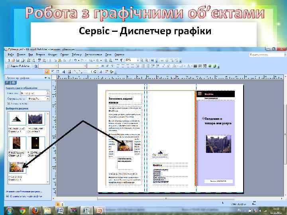The height and width of the screenshot is (215, 287).
Task: Click the Undo arrow icon
Action: point(75,61)
